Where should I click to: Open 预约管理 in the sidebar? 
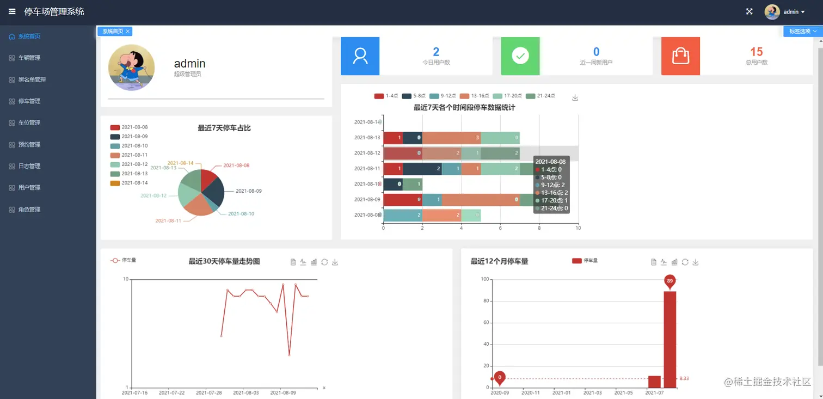[x=48, y=144]
